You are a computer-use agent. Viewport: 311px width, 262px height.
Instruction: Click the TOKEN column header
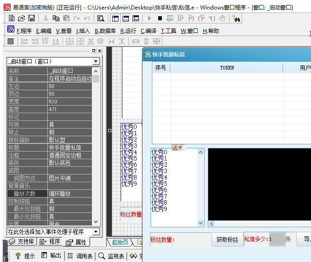coord(227,68)
